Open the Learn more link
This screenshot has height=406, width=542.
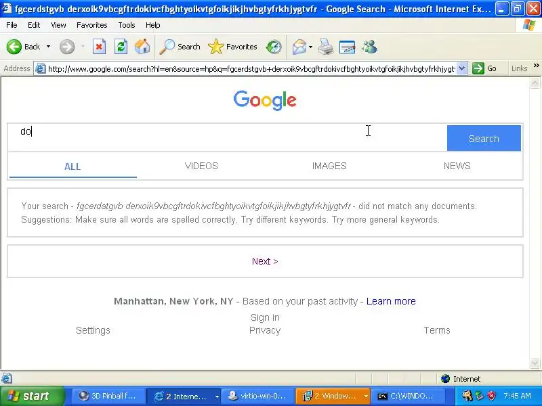[x=391, y=301]
